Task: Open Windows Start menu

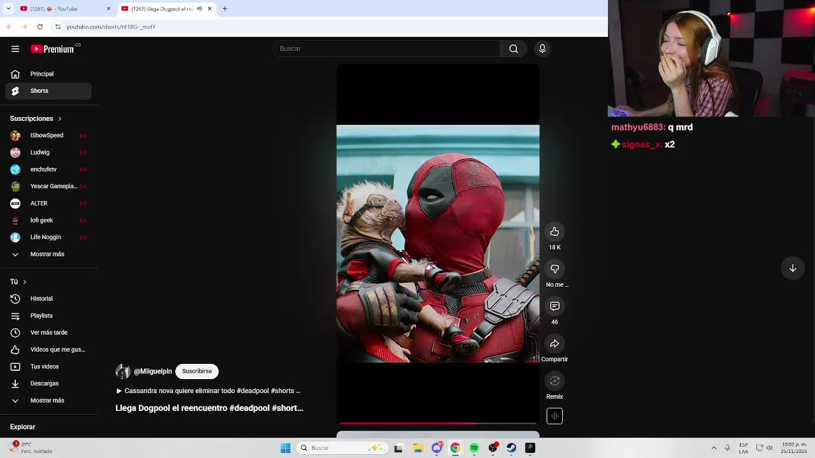Action: point(286,448)
